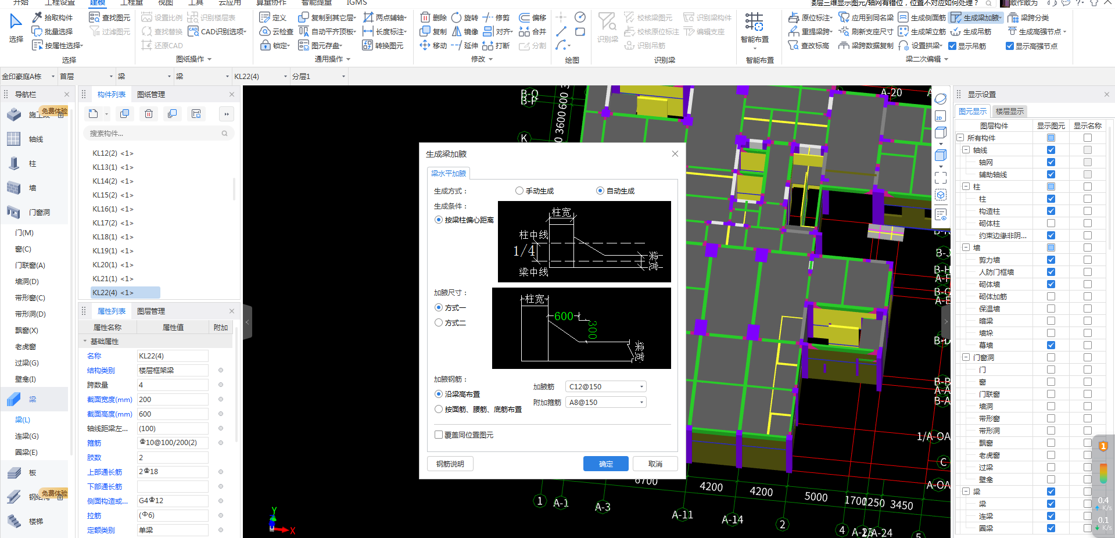Select KL17(2) in component list
This screenshot has height=538, width=1115.
coord(113,223)
